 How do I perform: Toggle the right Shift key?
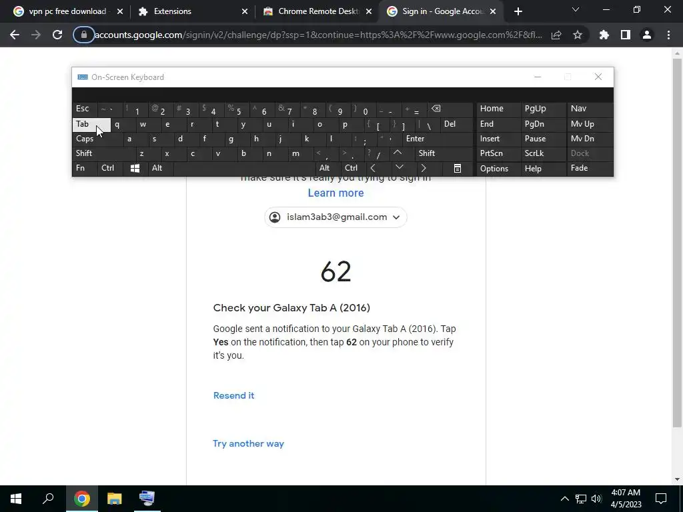coord(444,153)
